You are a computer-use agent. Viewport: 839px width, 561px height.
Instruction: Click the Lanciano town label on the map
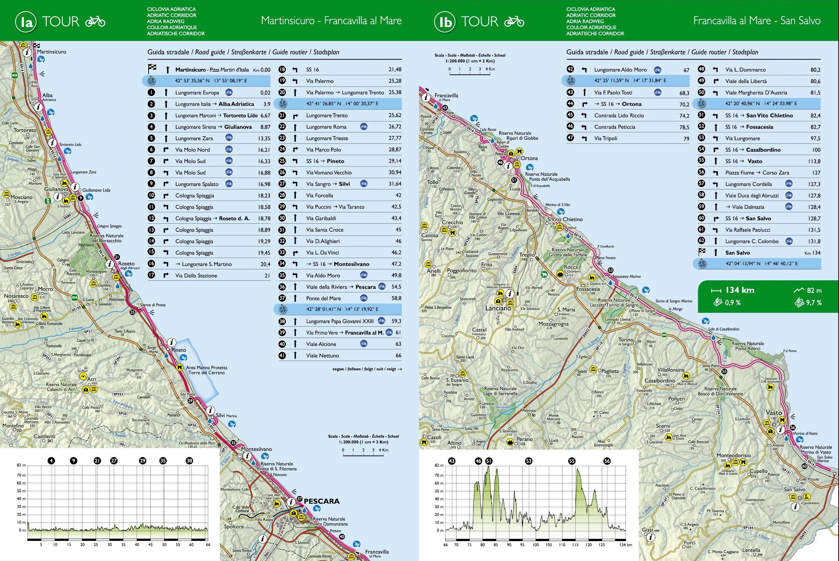498,308
